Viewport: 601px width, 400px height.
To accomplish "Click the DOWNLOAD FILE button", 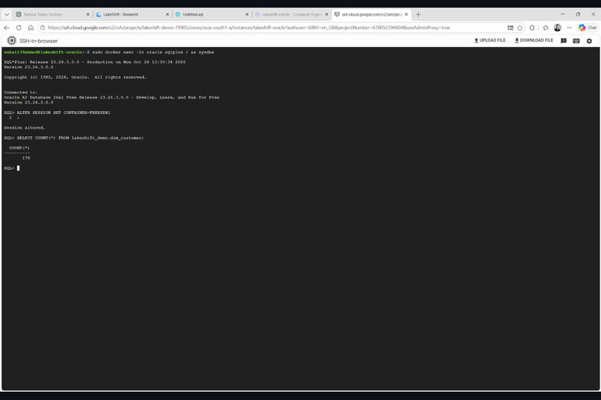I will pyautogui.click(x=534, y=40).
